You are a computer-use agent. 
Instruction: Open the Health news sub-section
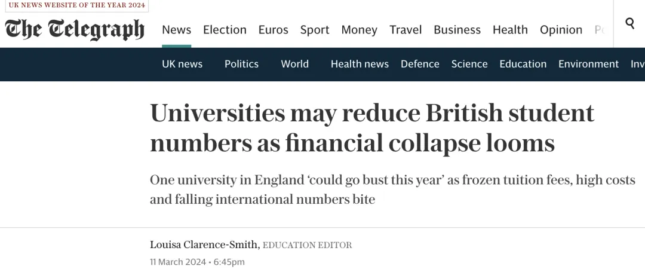click(x=360, y=64)
